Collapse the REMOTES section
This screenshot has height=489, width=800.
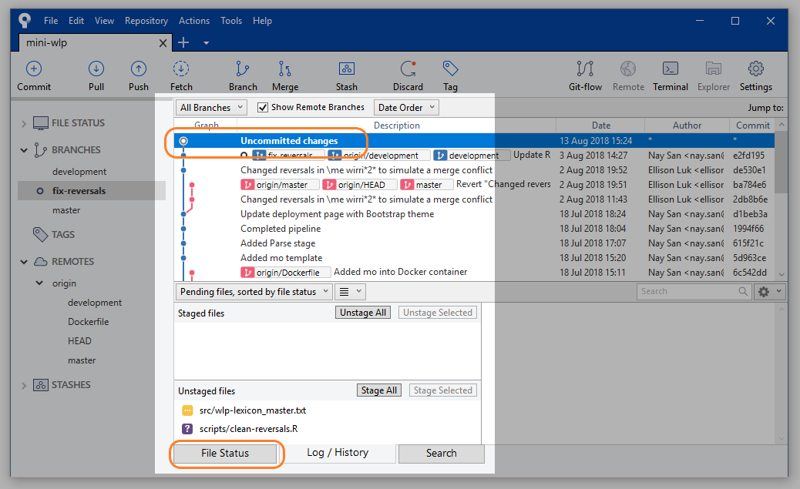tap(23, 261)
